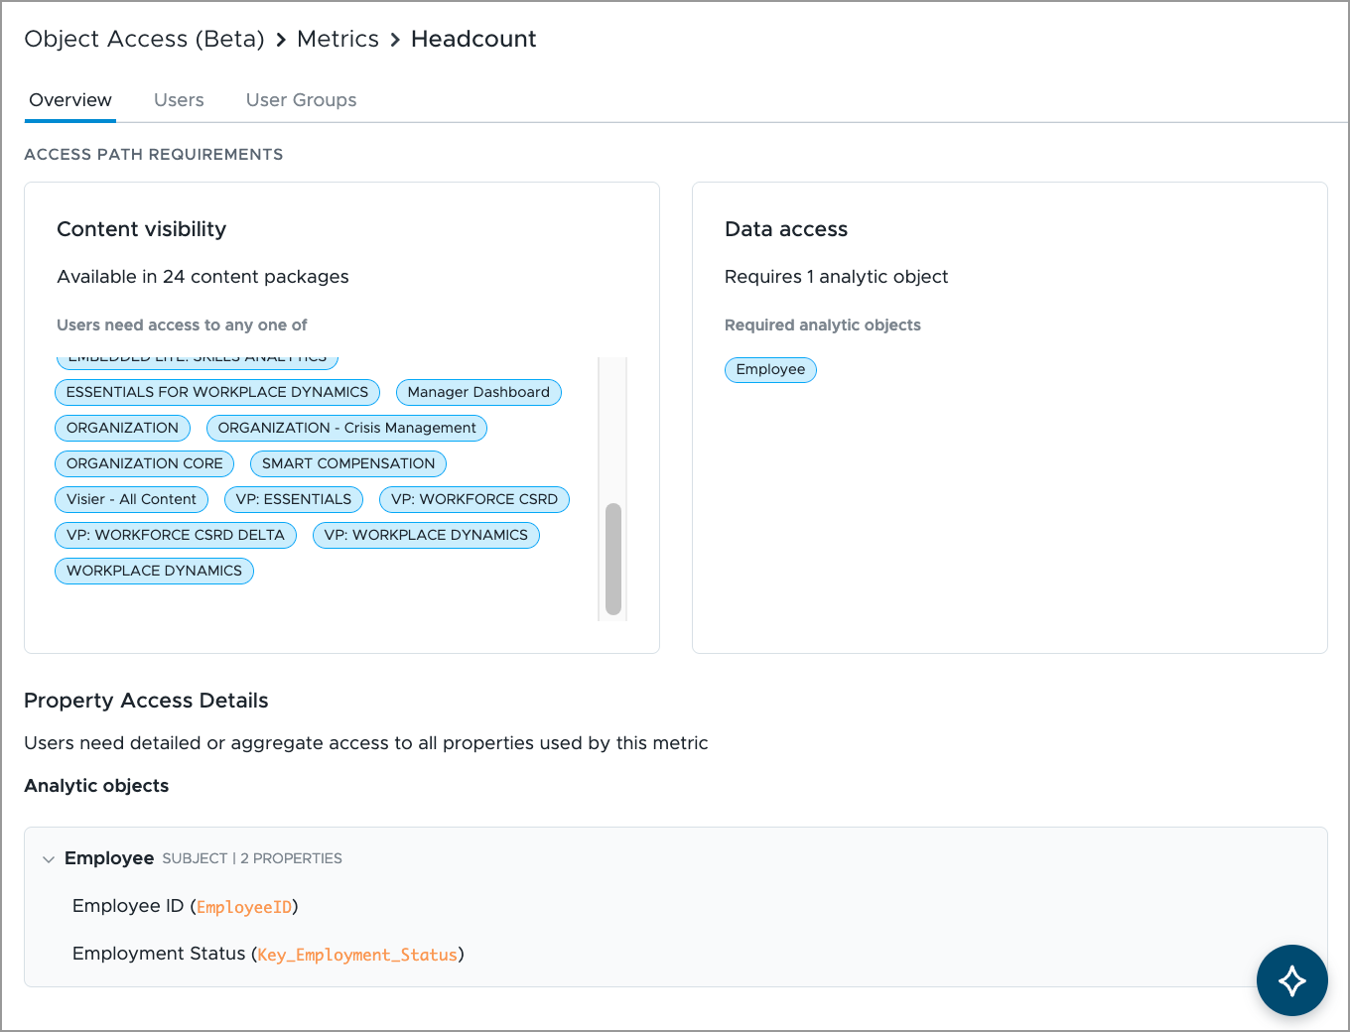
Task: Click the Employee required analytic object tag
Action: (x=770, y=369)
